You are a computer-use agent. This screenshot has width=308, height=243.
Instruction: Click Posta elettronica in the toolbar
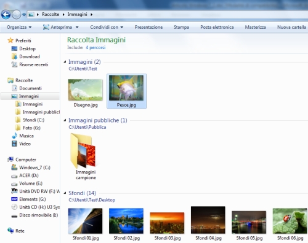[x=217, y=27]
